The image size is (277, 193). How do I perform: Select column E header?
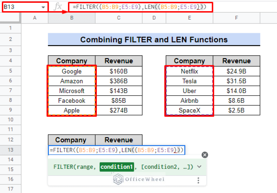(x=190, y=18)
